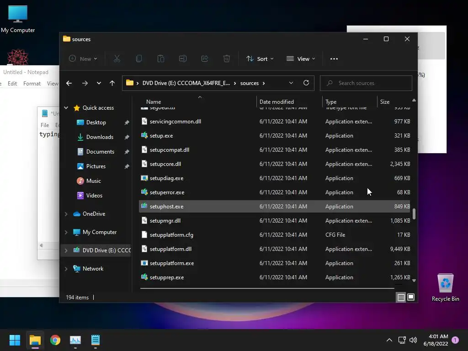This screenshot has width=468, height=351.
Task: Go up one folder level arrow
Action: point(112,83)
